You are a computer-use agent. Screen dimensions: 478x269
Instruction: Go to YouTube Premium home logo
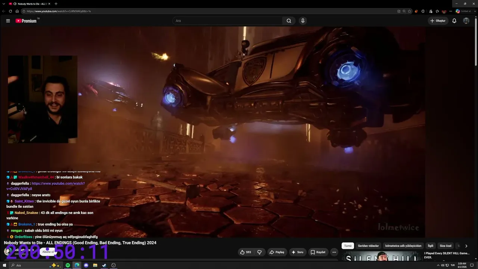[26, 21]
